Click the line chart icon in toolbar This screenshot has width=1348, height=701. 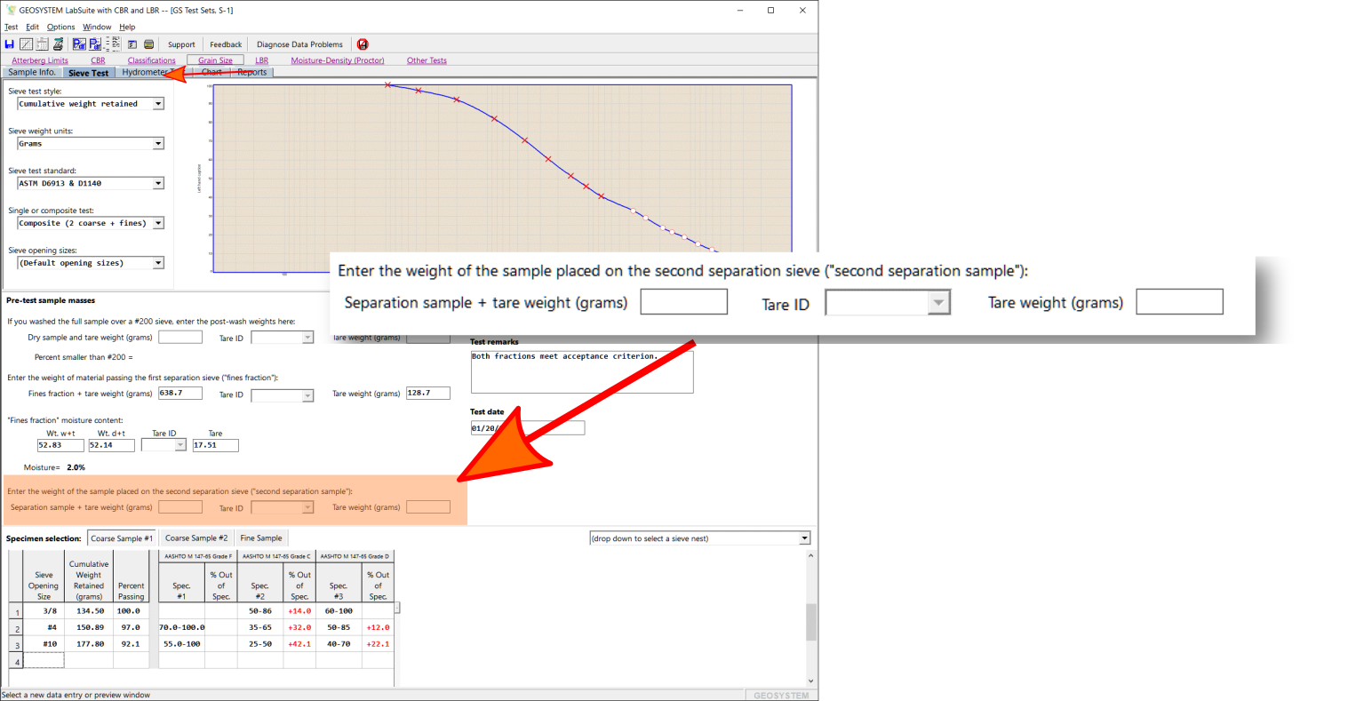point(26,44)
